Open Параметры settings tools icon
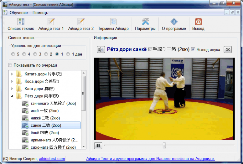This screenshot has width=243, height=164. coord(145,22)
